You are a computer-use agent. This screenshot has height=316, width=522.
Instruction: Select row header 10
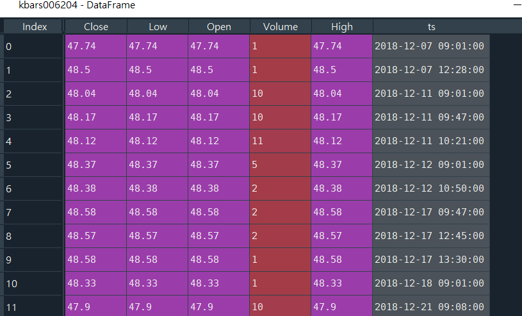point(33,283)
